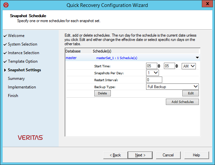Go to the Back step
The height and width of the screenshot is (165, 215).
click(115, 155)
